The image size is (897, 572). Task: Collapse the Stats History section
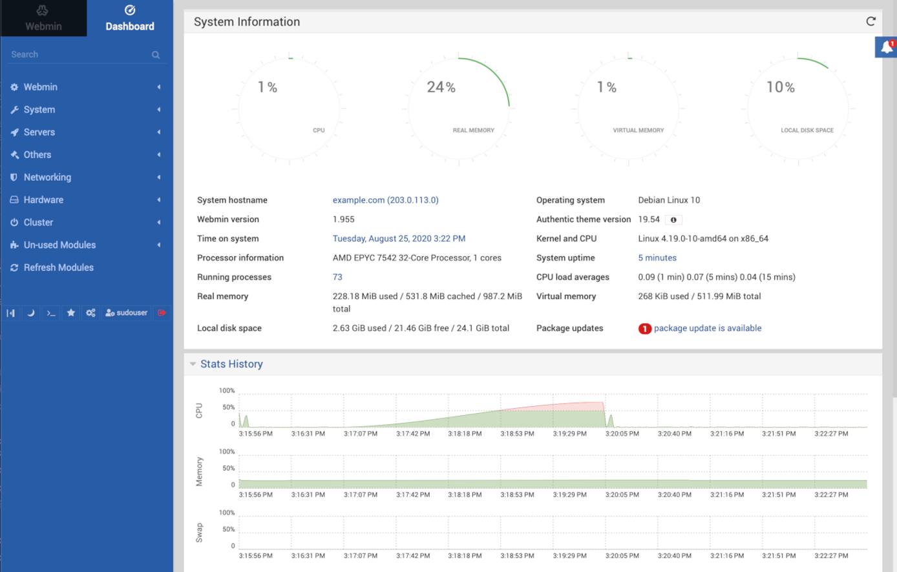click(192, 363)
